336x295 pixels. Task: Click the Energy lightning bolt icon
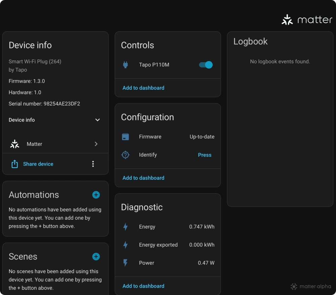(x=125, y=227)
